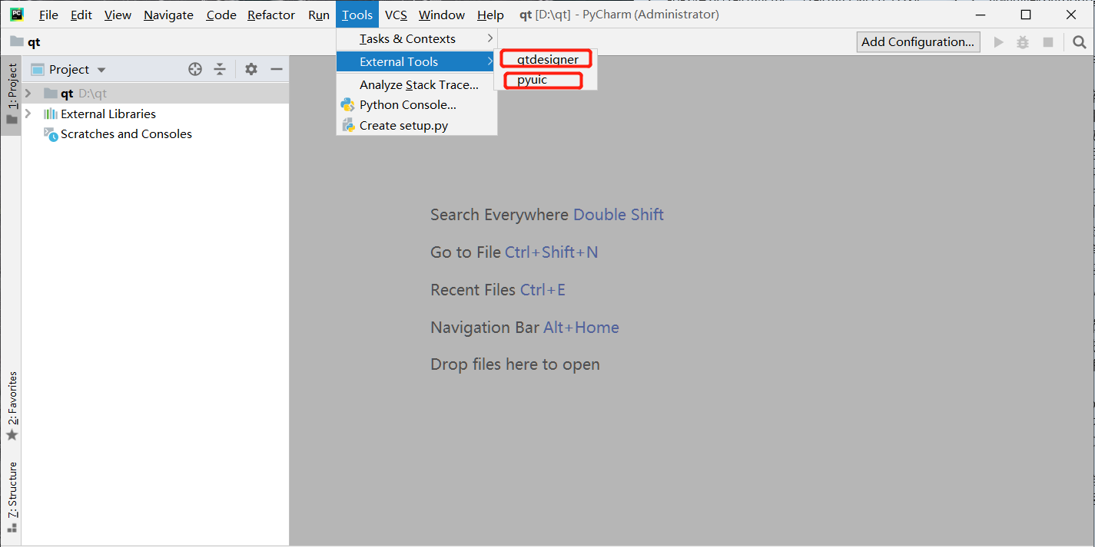Expand the qt D:\qt tree node

(x=28, y=94)
